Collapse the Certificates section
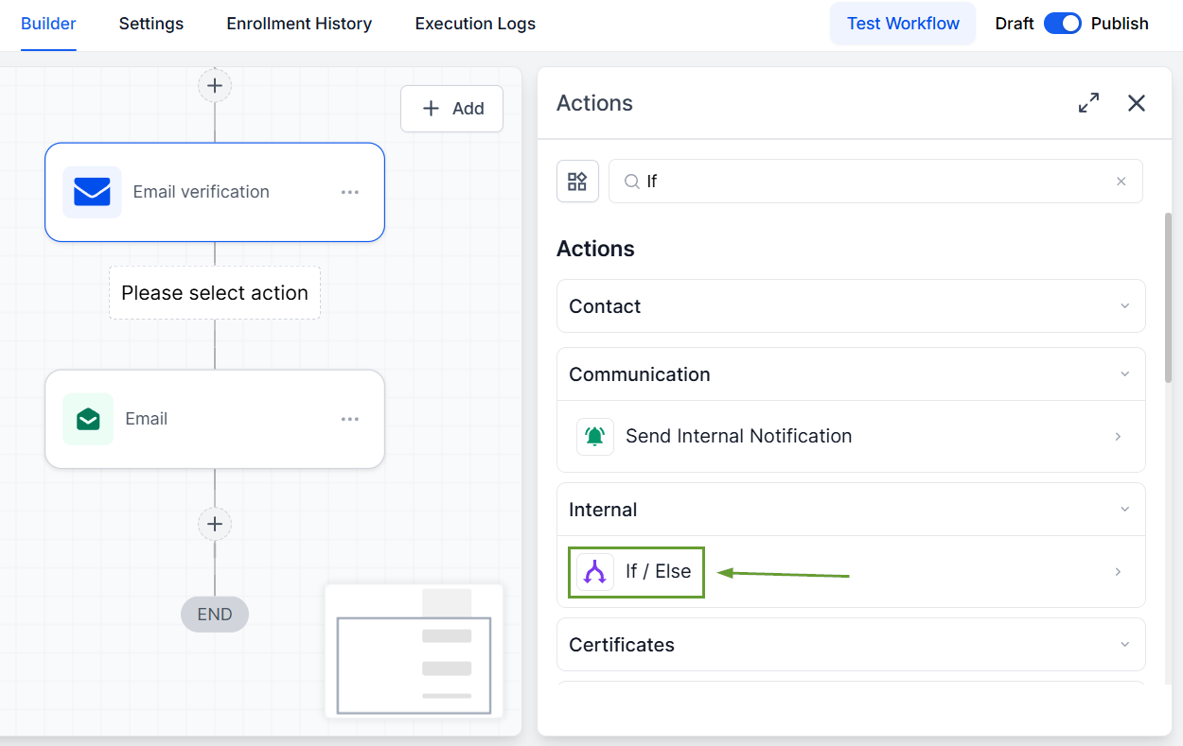Screen dimensions: 1183x746 pyautogui.click(x=1125, y=645)
